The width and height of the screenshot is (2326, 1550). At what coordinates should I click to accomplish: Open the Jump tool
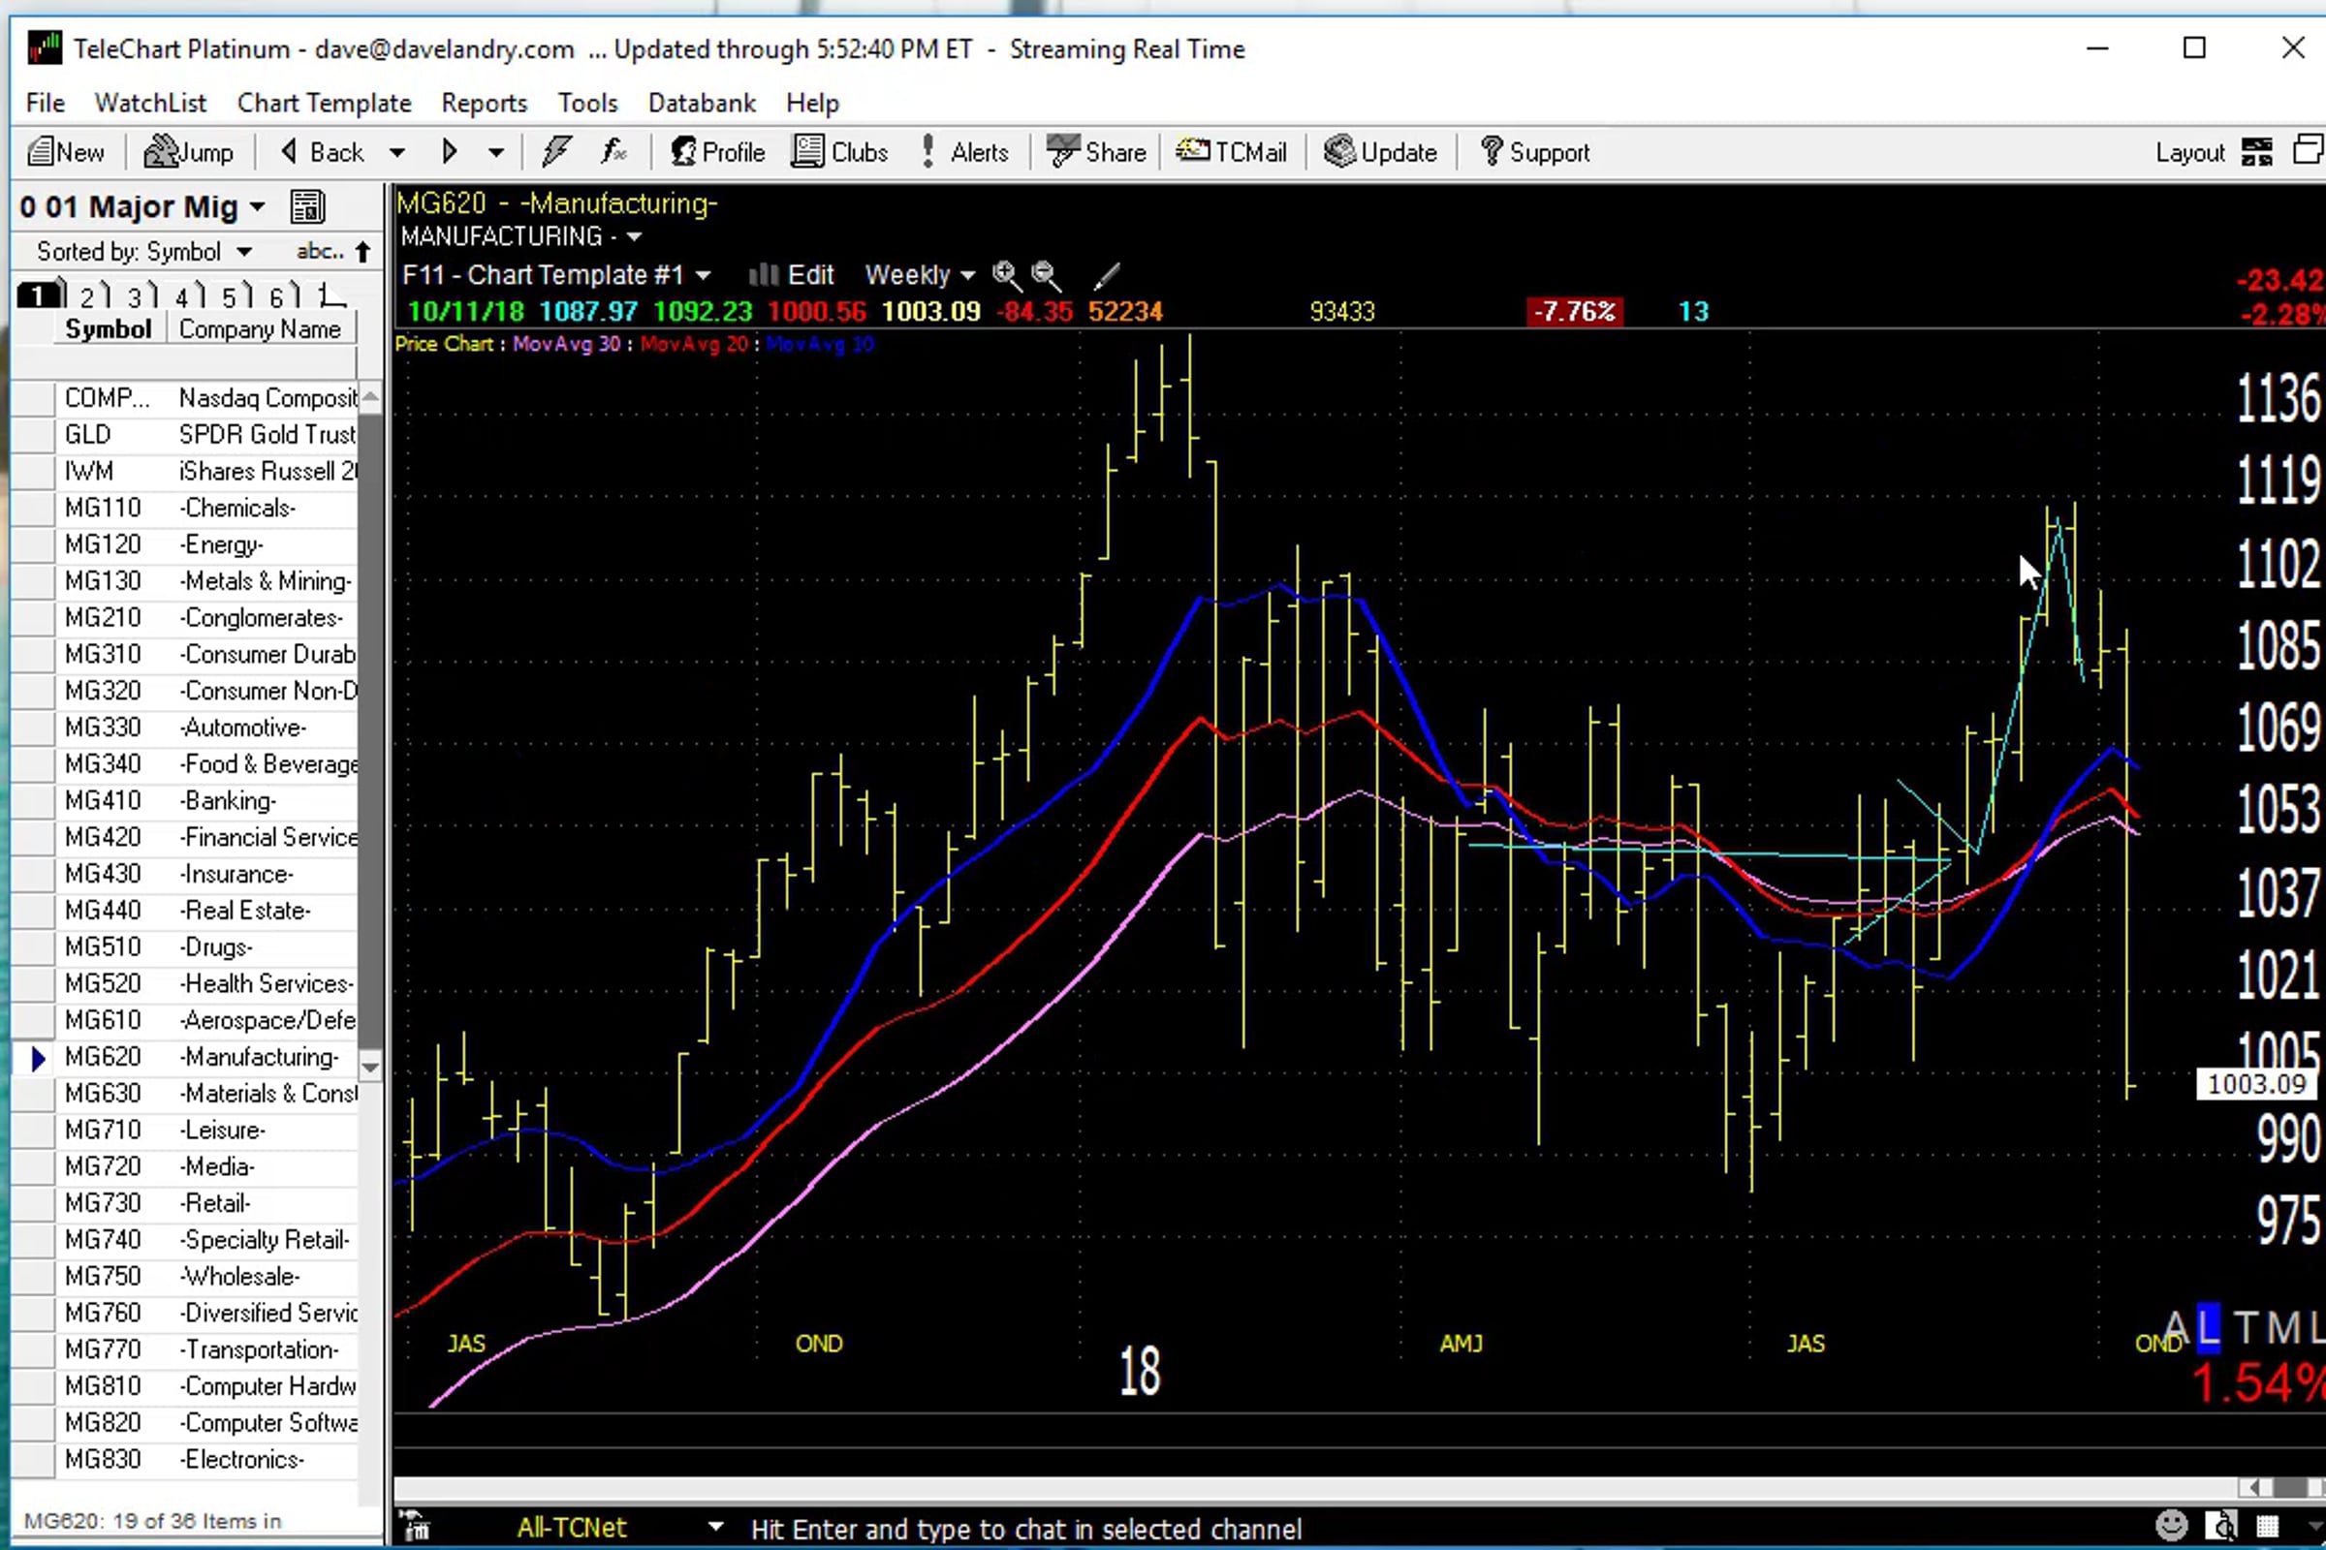click(x=189, y=152)
